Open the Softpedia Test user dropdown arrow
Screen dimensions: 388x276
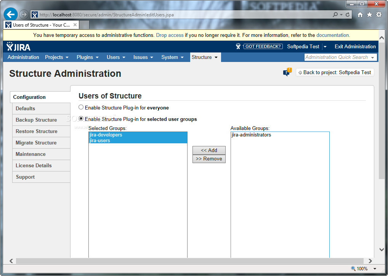[x=325, y=47]
